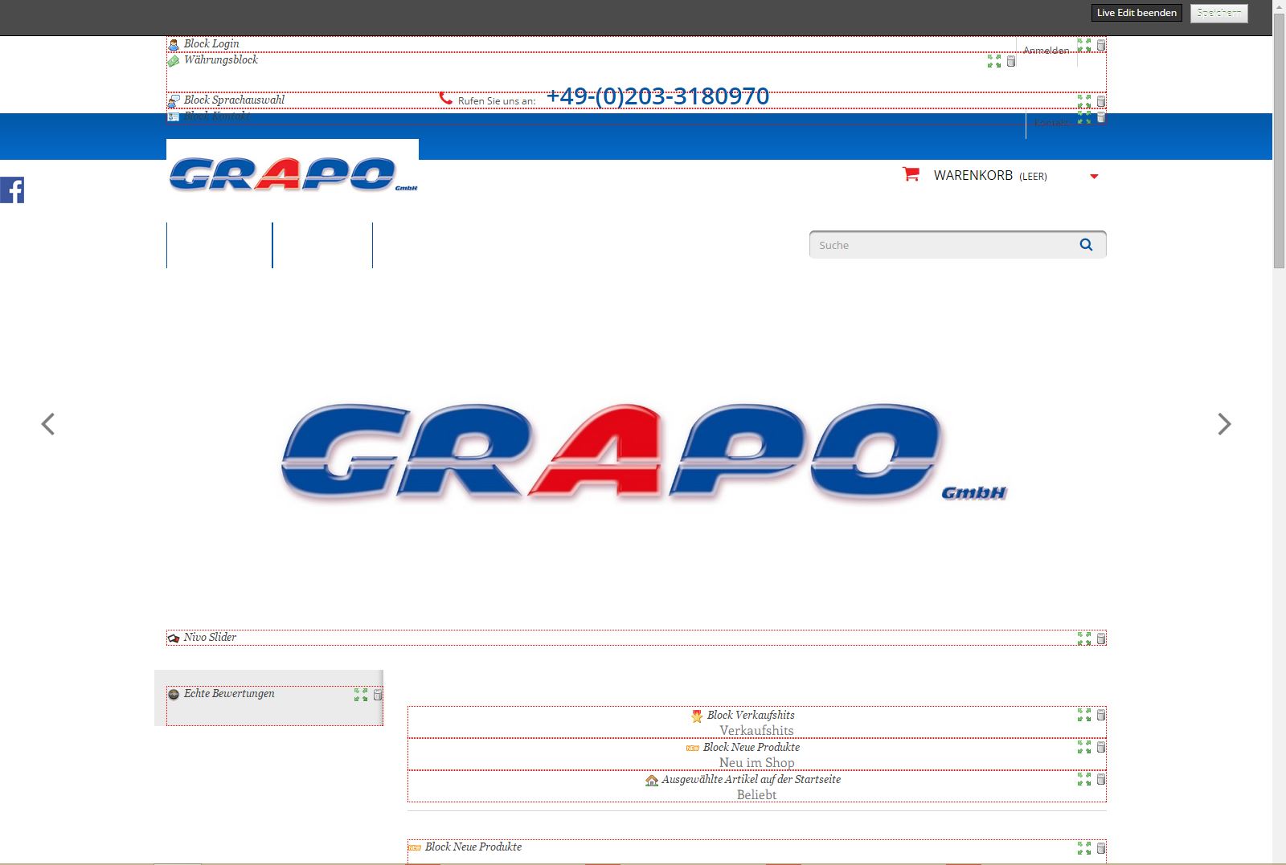Switch to the Verkaufshits tab
Image resolution: width=1286 pixels, height=865 pixels.
(756, 730)
